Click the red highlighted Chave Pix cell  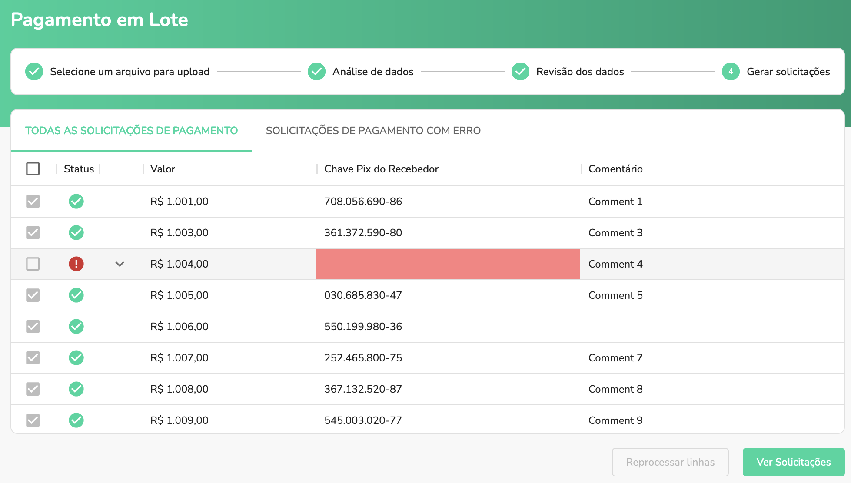[447, 264]
